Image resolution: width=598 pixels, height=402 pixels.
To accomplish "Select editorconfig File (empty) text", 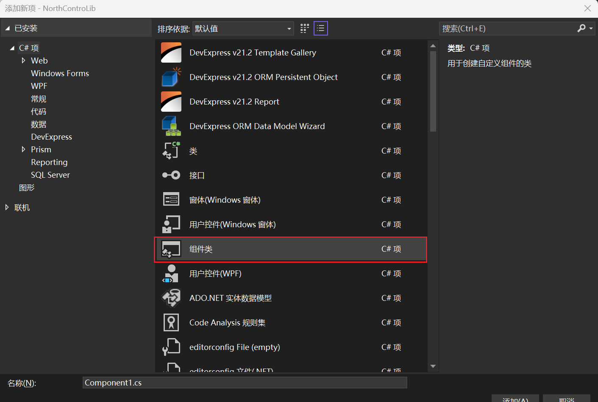I will click(235, 347).
